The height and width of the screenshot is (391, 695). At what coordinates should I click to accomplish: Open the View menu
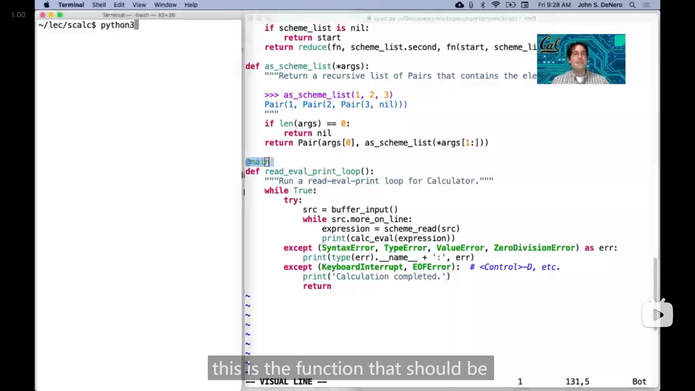[139, 5]
